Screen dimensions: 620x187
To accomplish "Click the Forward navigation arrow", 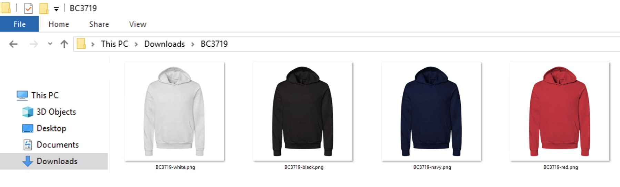I will (34, 44).
